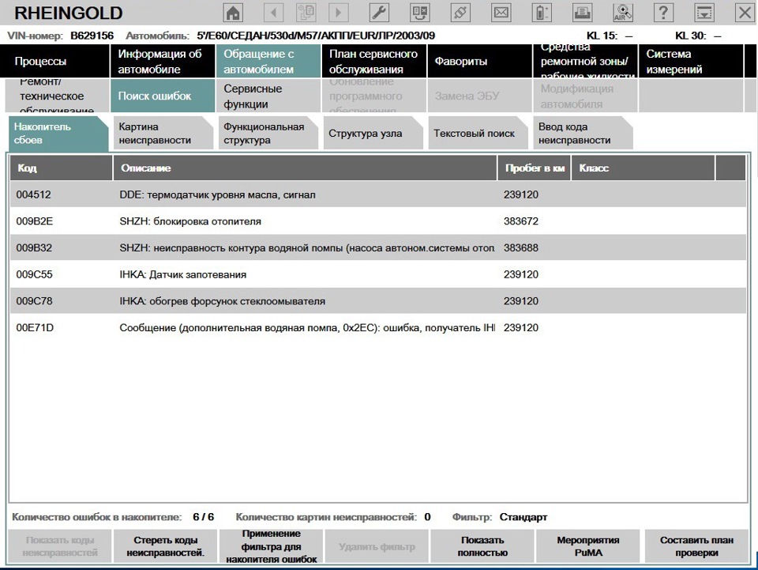Viewport: 758px width, 570px height.
Task: Open Структура узла tab
Action: (x=373, y=133)
